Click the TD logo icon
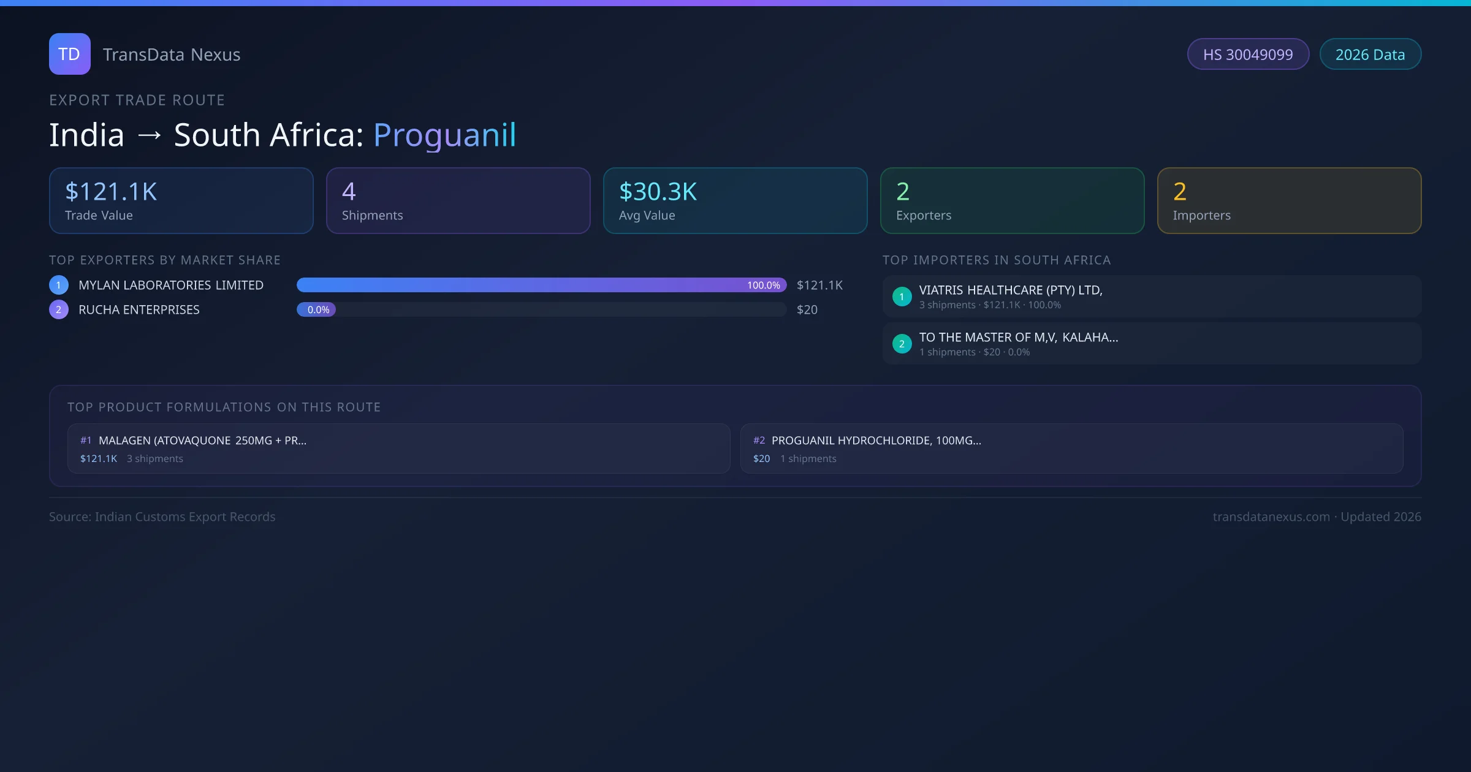Image resolution: width=1471 pixels, height=772 pixels. tap(69, 54)
